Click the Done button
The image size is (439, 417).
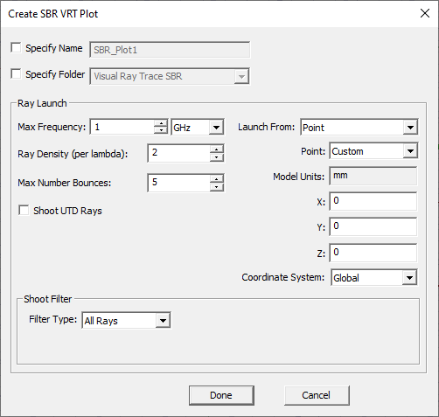tap(221, 395)
